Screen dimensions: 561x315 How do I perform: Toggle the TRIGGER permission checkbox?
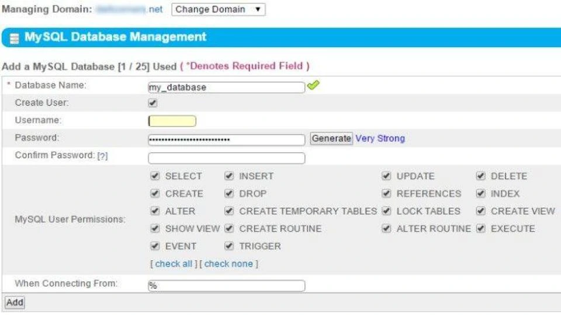[x=229, y=246]
